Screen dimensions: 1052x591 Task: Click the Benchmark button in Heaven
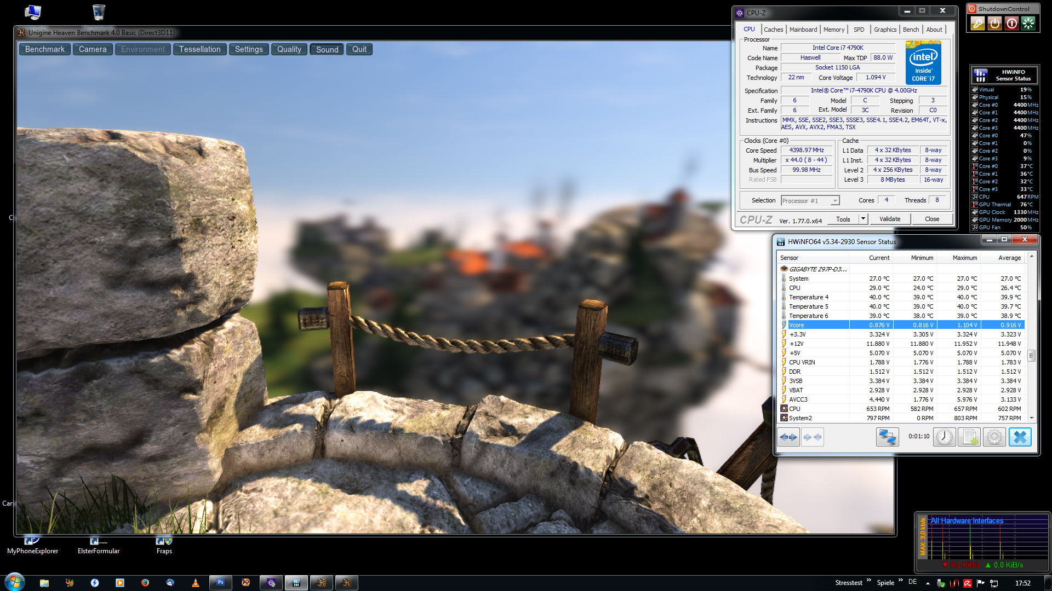pos(45,50)
